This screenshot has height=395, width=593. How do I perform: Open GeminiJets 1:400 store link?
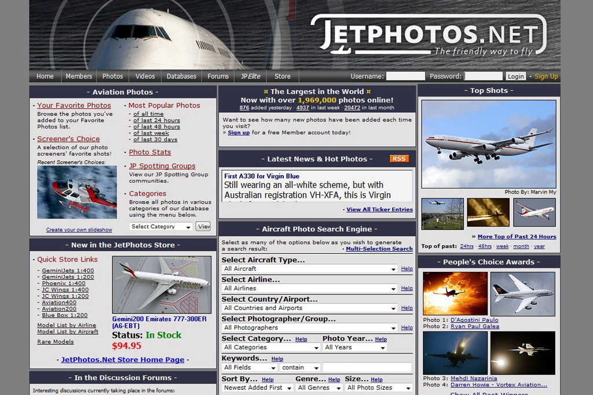pos(68,271)
